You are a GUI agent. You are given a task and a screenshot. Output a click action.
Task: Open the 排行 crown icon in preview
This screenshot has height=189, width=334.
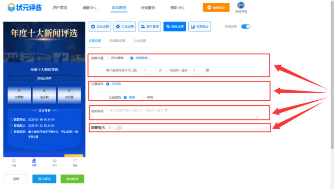54,161
